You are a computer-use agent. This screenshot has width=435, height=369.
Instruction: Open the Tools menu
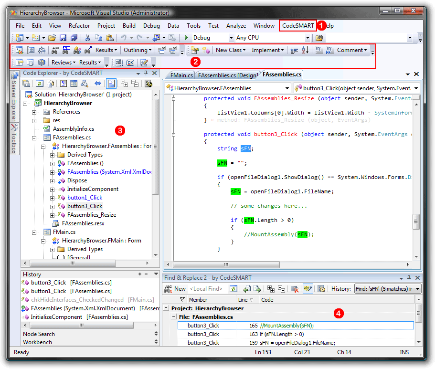pos(193,26)
